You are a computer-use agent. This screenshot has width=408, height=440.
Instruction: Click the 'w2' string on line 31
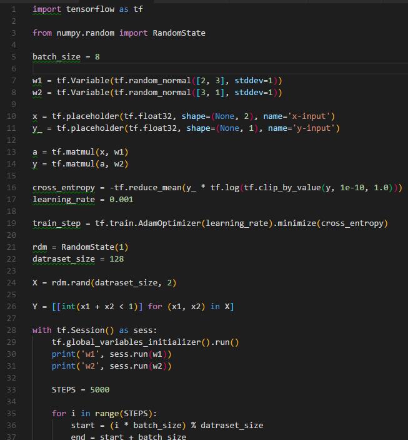tap(90, 366)
